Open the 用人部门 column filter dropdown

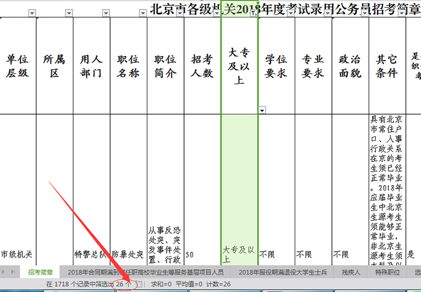[106, 13]
